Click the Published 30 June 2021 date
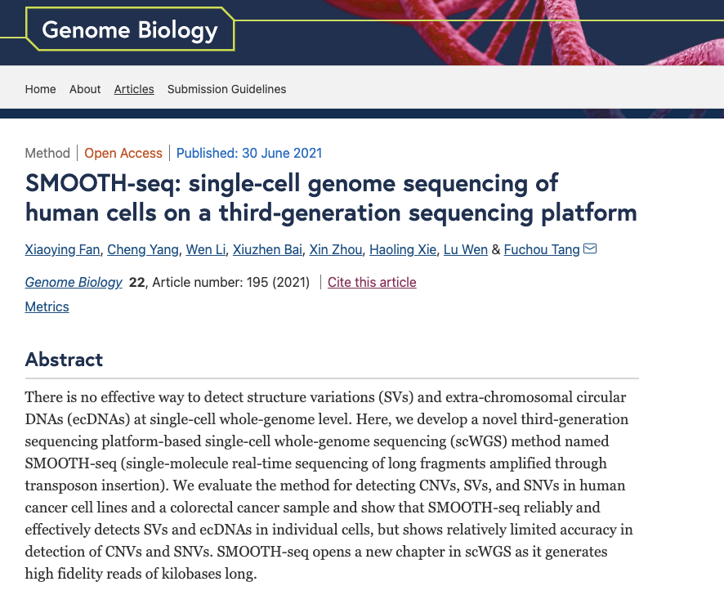This screenshot has height=595, width=724. (x=249, y=153)
